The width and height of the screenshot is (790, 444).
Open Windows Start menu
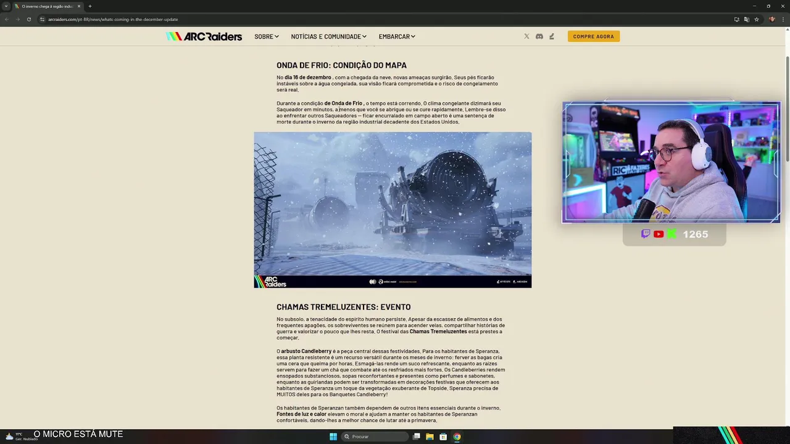click(333, 437)
